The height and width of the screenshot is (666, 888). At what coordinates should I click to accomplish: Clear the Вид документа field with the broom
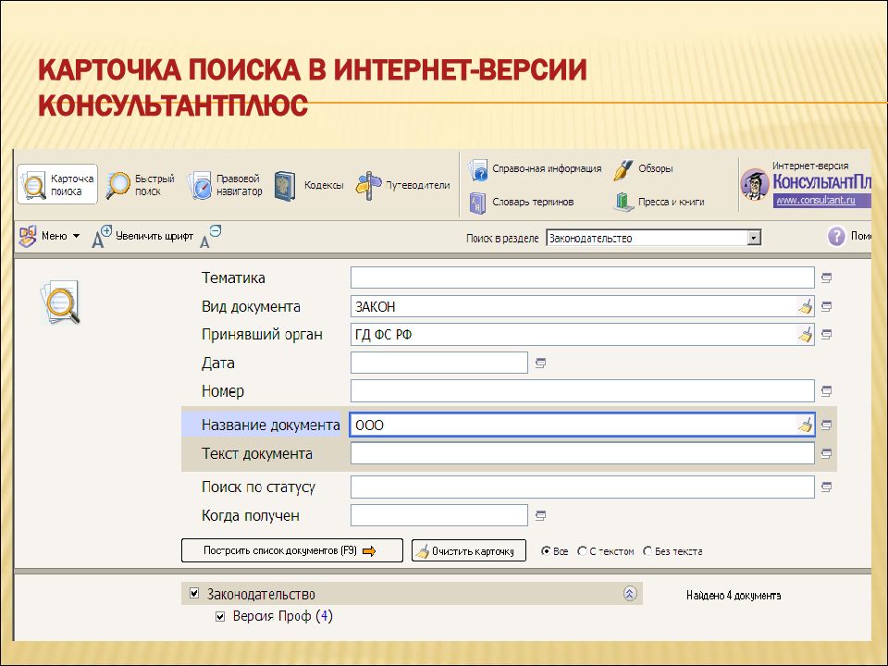tap(806, 306)
